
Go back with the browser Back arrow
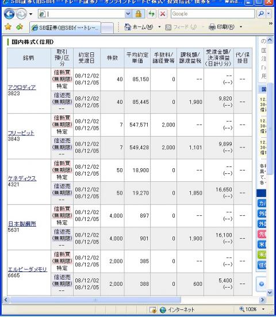click(9, 14)
